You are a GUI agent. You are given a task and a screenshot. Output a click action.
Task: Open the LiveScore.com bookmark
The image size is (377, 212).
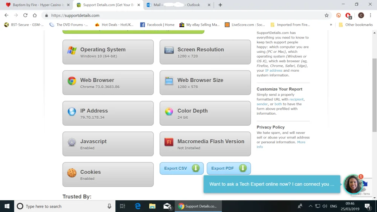[245, 25]
